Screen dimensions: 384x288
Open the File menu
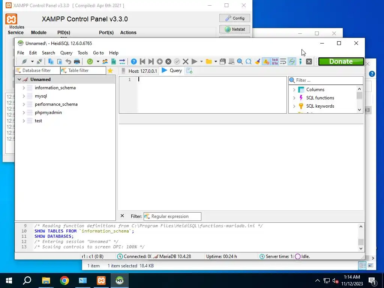(21, 52)
